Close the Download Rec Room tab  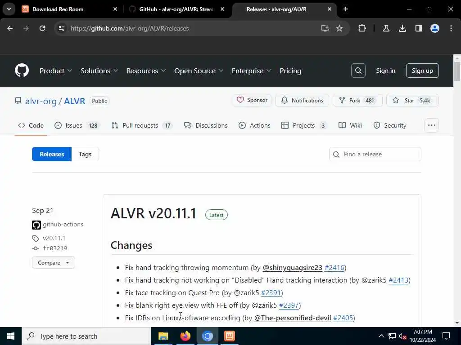click(x=115, y=9)
